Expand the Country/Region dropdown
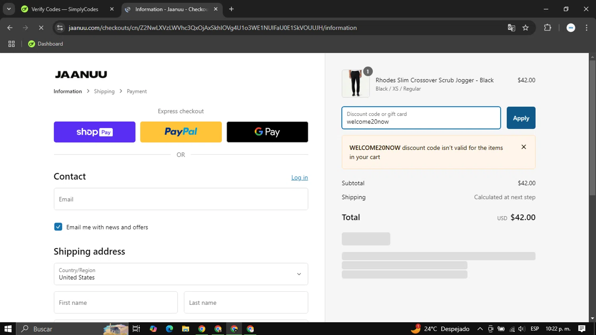The width and height of the screenshot is (596, 335). tap(181, 274)
